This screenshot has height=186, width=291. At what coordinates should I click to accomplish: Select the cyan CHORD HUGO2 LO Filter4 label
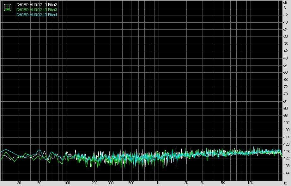[x=37, y=15]
